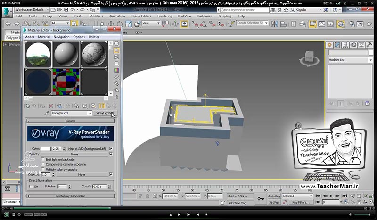Open the All selection filter dropdown
Image resolution: width=377 pixels, height=220 pixels.
point(60,23)
